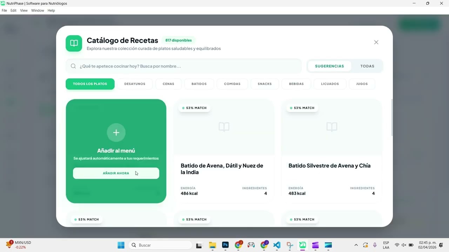Click placeholder image of Batido de Avena, Dátil
The image size is (449, 252).
tap(224, 127)
